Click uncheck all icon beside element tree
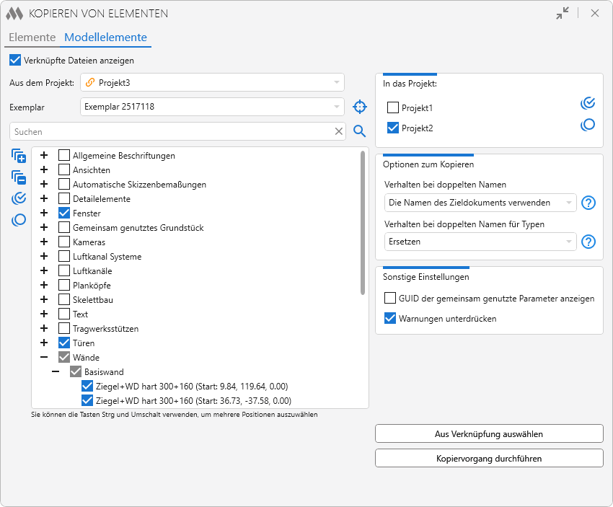This screenshot has height=507, width=613. point(19,220)
